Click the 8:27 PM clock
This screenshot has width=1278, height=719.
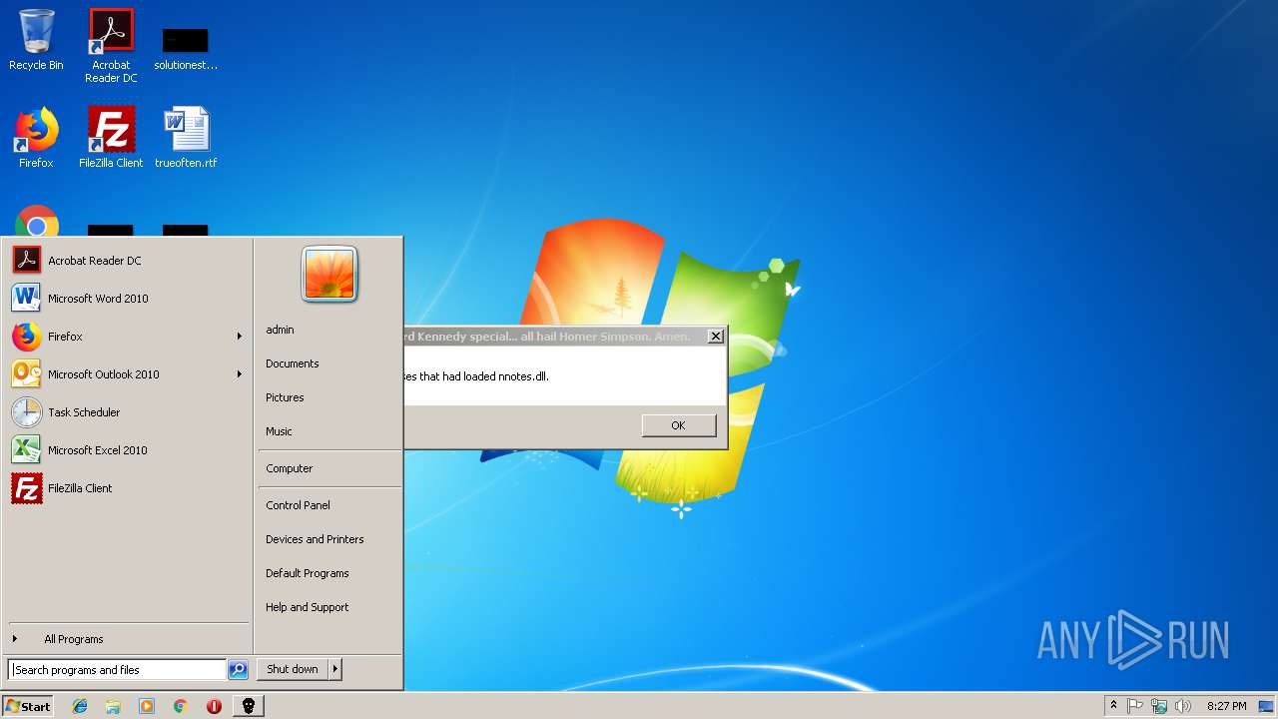1226,706
